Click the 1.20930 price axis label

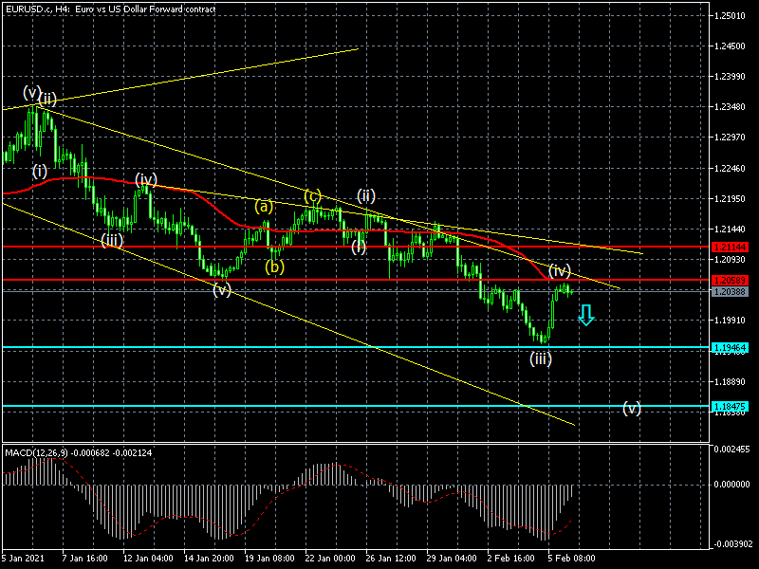tap(730, 260)
